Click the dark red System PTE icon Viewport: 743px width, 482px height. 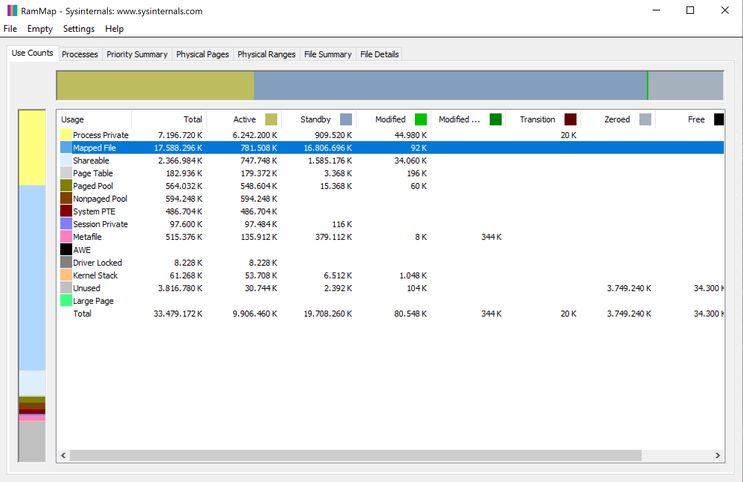click(x=66, y=211)
